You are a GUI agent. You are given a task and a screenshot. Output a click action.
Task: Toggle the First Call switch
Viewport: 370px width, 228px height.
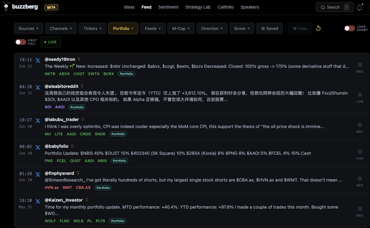[20, 42]
